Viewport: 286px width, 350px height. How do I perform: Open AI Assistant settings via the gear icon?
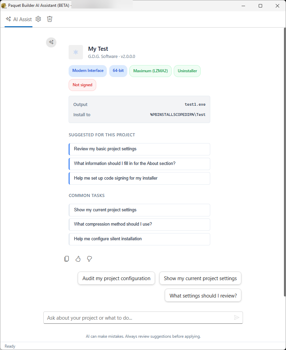(38, 19)
